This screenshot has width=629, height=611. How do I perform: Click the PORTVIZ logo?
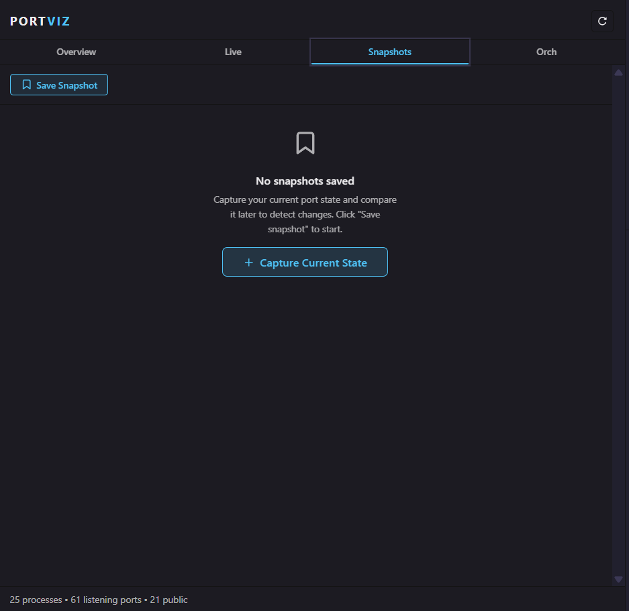coord(40,21)
